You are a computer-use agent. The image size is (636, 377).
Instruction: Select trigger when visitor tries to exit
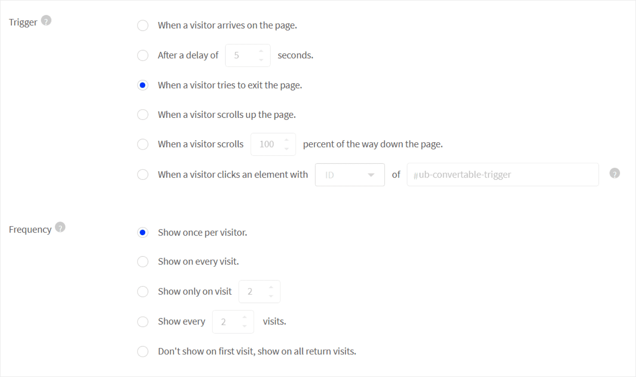click(143, 85)
